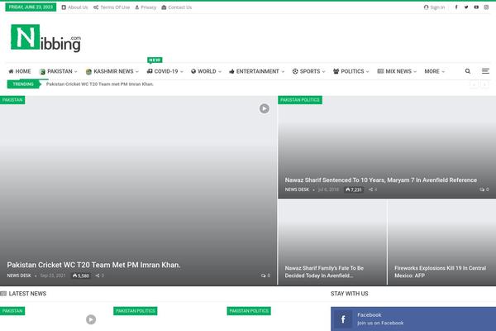Expand the Politics menu
496x331 pixels.
[x=351, y=71]
